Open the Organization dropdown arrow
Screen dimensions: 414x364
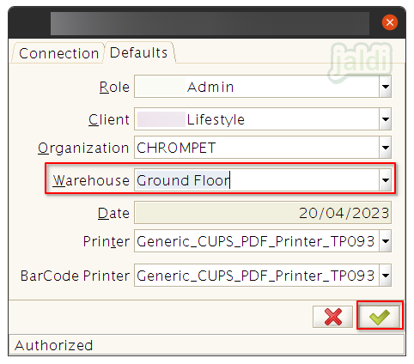coord(386,148)
